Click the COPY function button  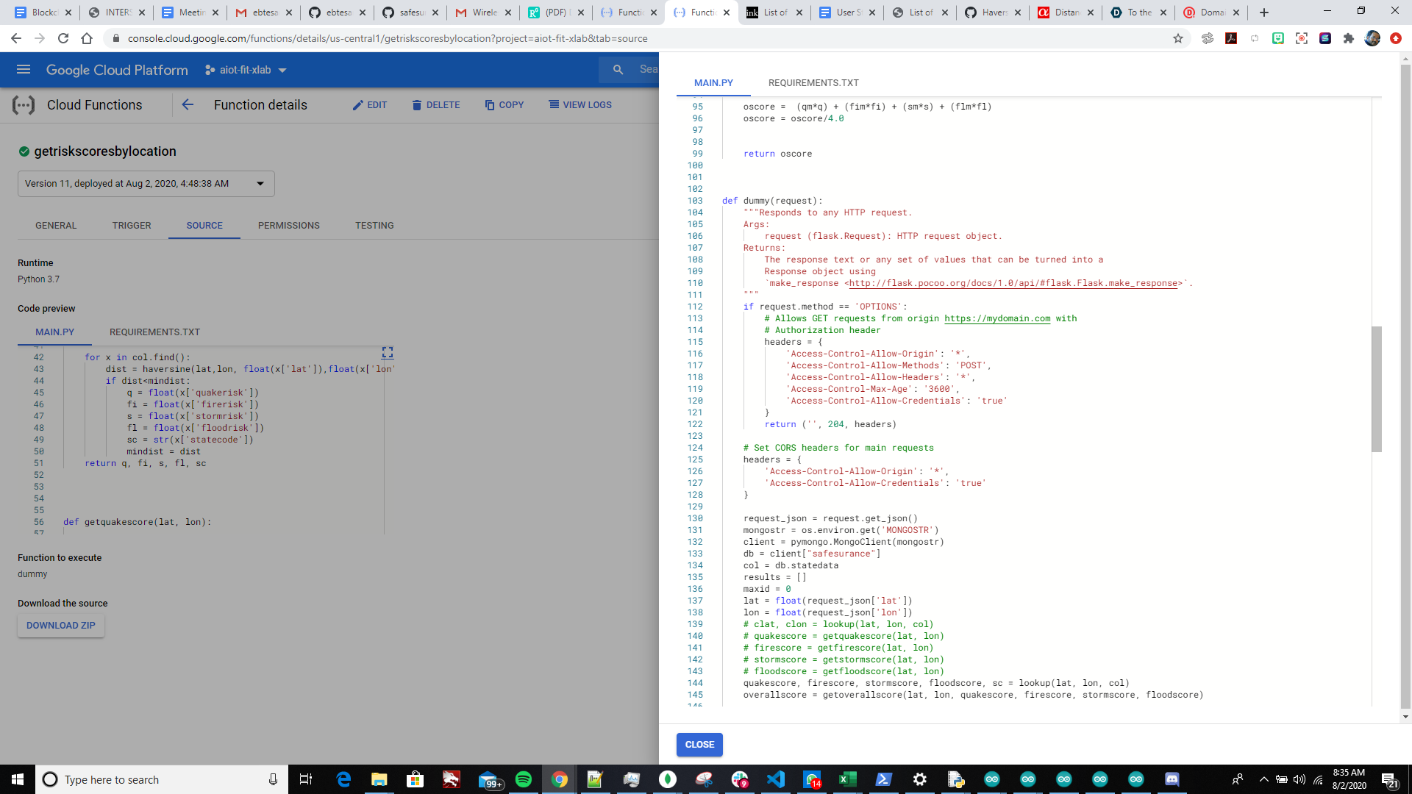(x=504, y=105)
